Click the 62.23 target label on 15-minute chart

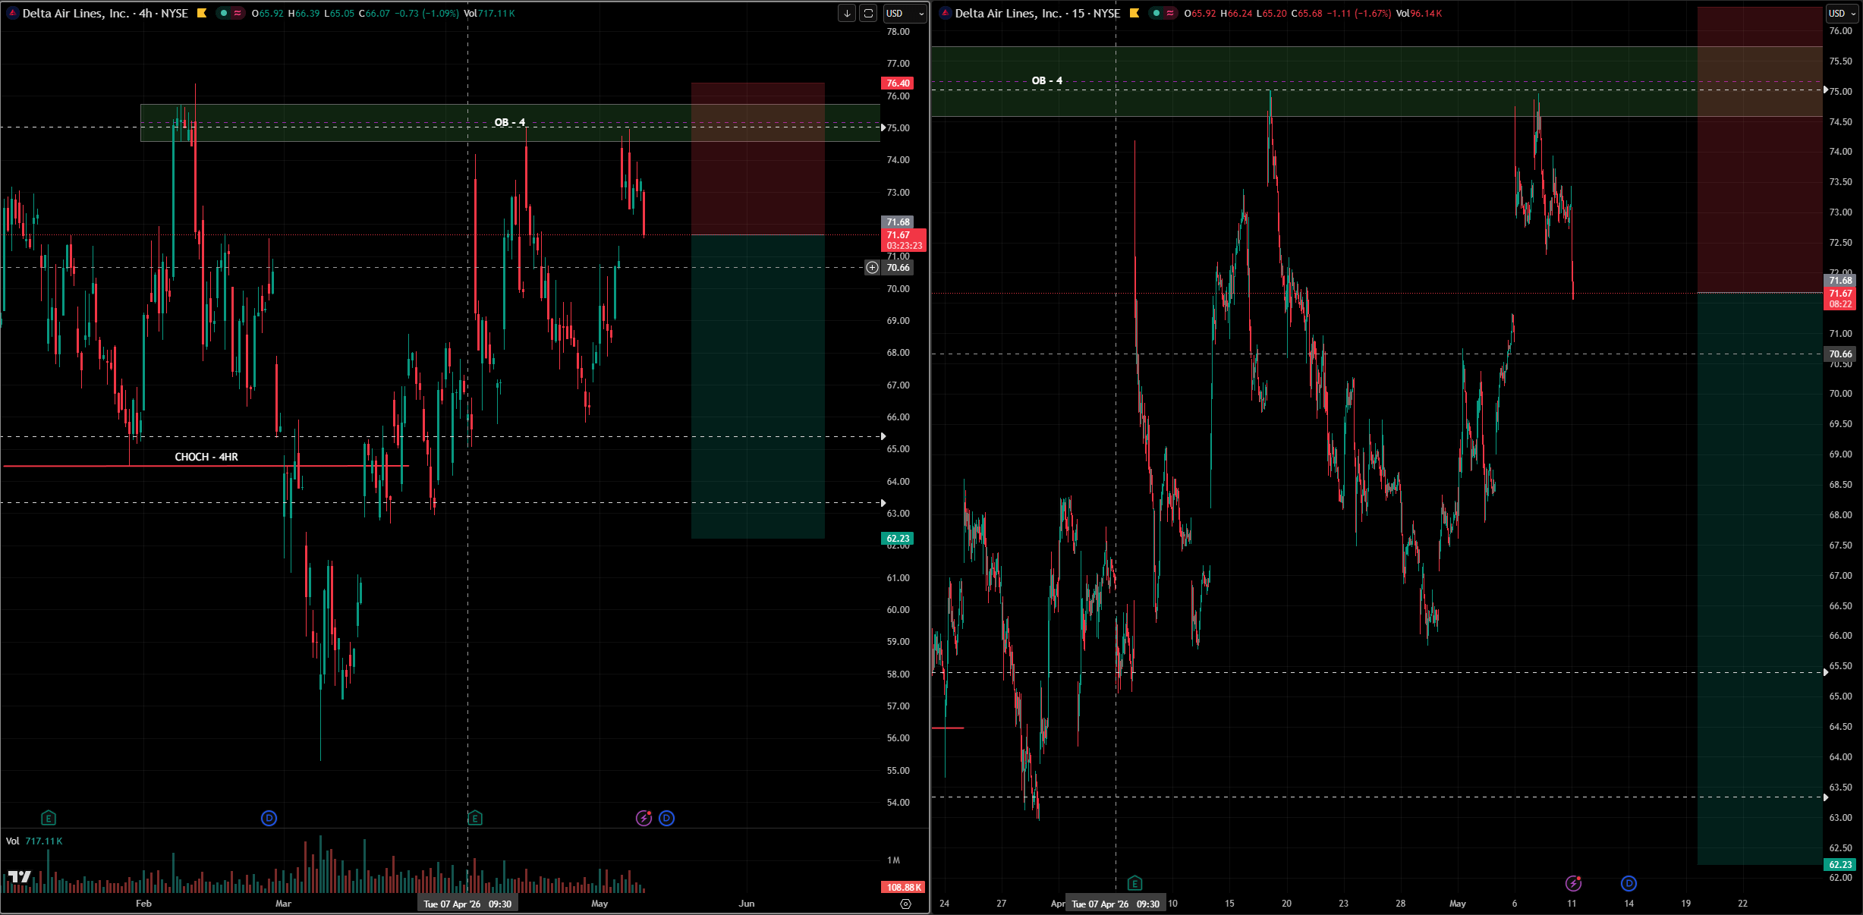[1840, 864]
